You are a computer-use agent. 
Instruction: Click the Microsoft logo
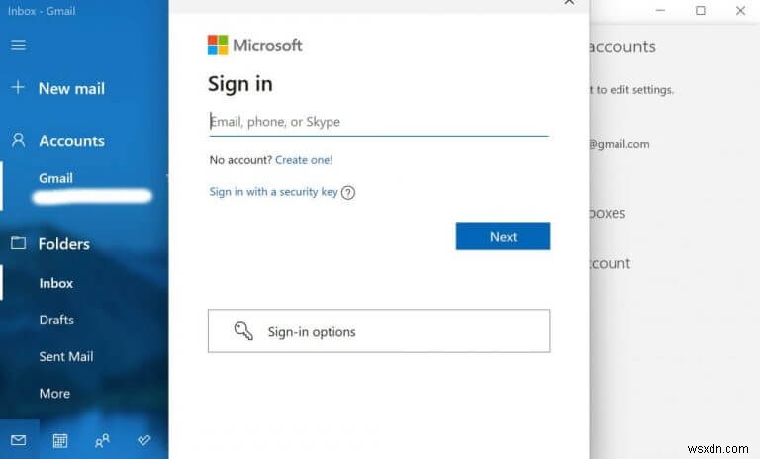point(255,46)
